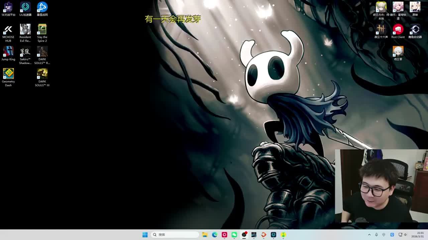Click the Sekiro Shadows desktop shortcut
The width and height of the screenshot is (428, 240).
[25, 52]
